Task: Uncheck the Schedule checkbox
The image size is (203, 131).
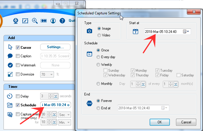Action: pyautogui.click(x=18, y=105)
